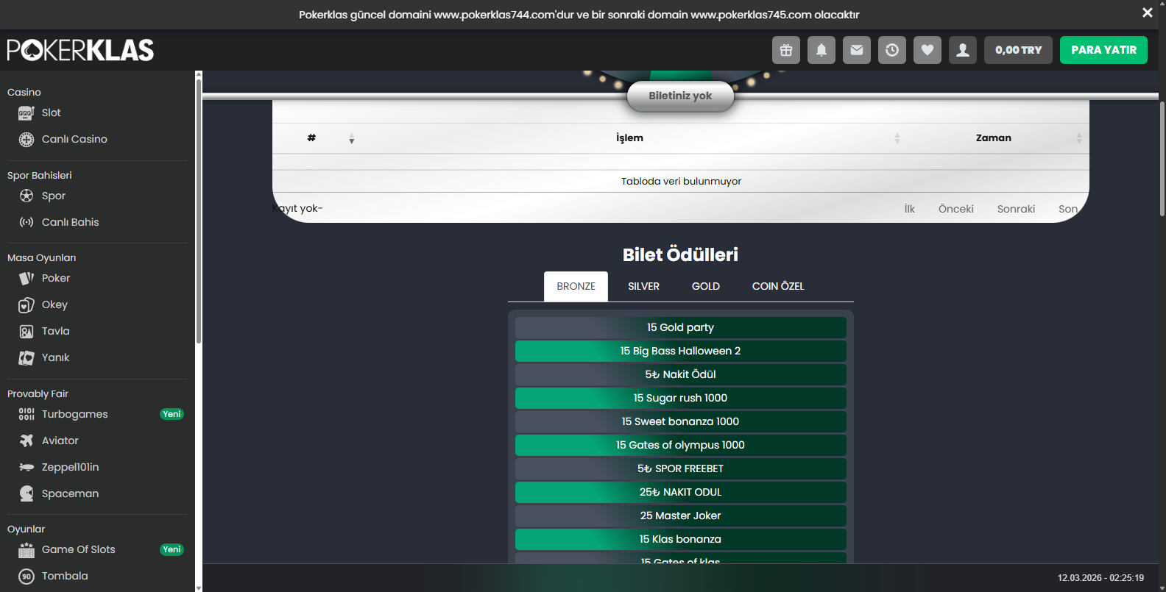Click the Aviator plane icon
Image resolution: width=1166 pixels, height=592 pixels.
click(26, 441)
